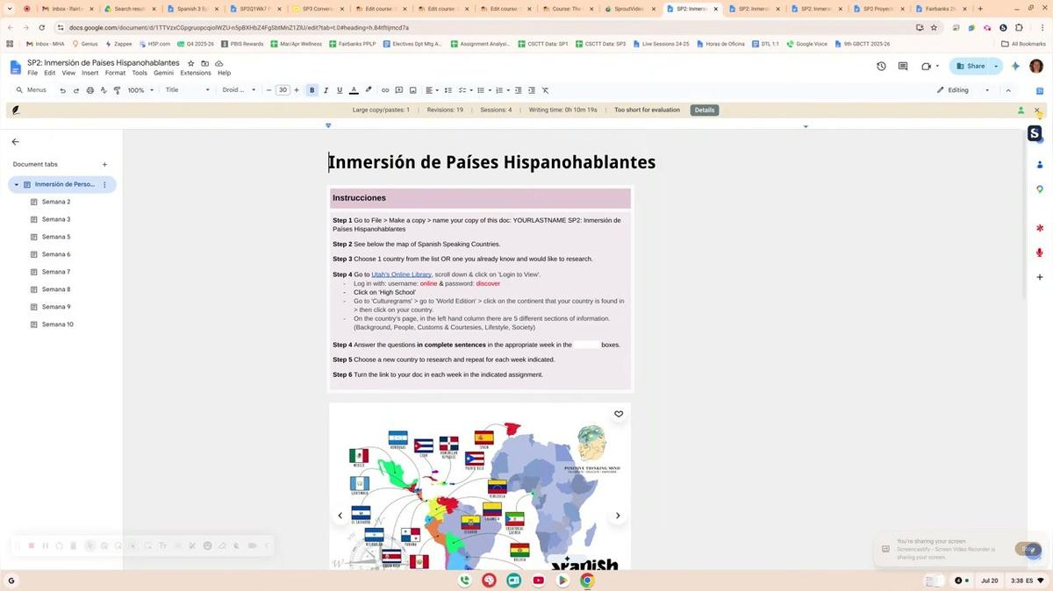Open the Gemini menu
This screenshot has width=1053, height=591.
[x=163, y=74]
